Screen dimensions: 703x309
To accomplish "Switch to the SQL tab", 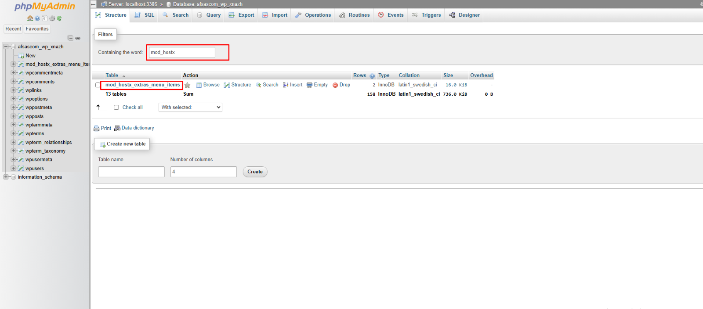I will tap(145, 15).
